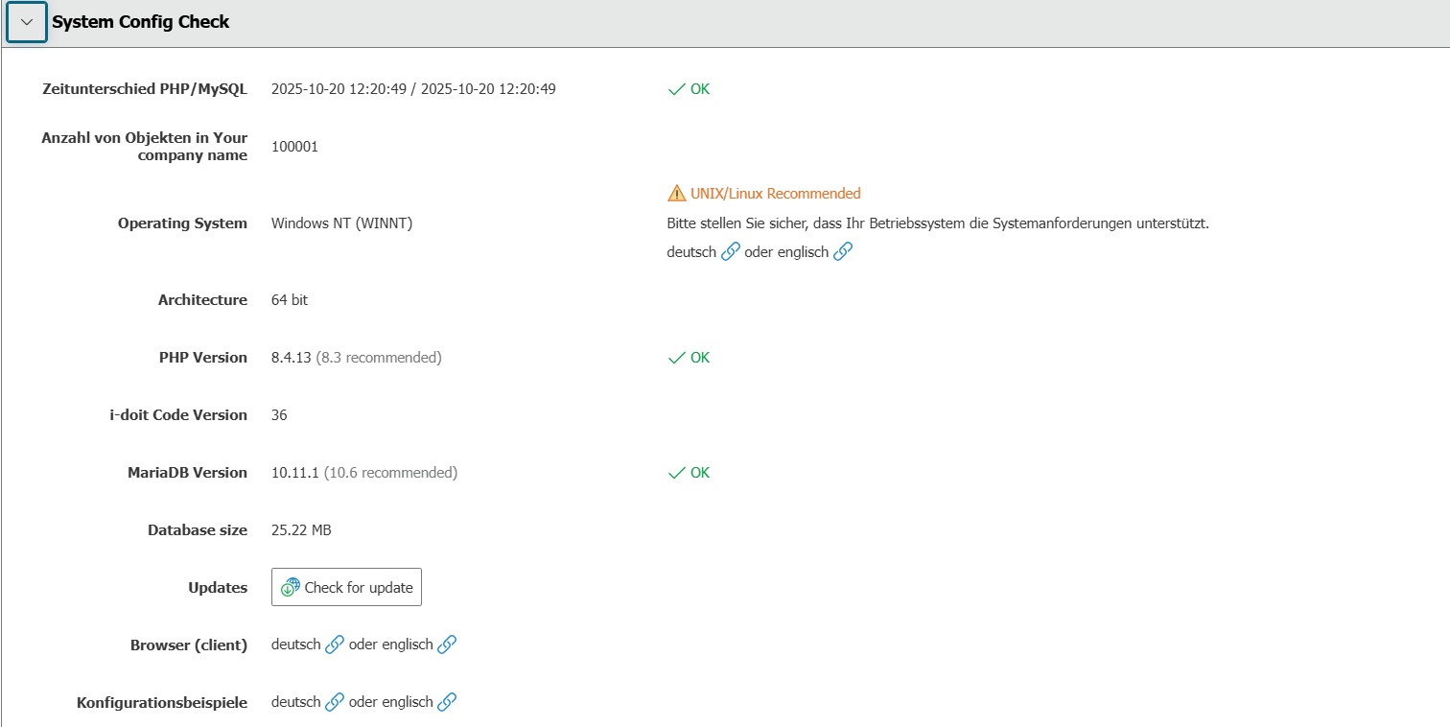
Task: Click the System Config Check header title
Action: pos(140,22)
